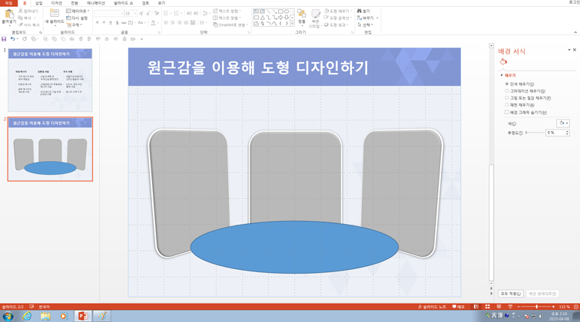Screen dimensions: 580x322
Task: Switch to the Design (디자인) tab
Action: (57, 3)
